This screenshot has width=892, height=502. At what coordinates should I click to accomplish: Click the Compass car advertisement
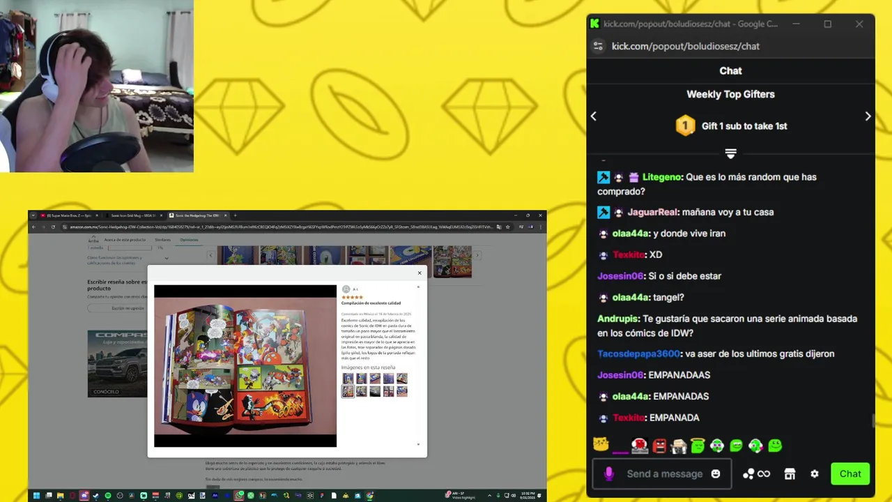tap(117, 364)
